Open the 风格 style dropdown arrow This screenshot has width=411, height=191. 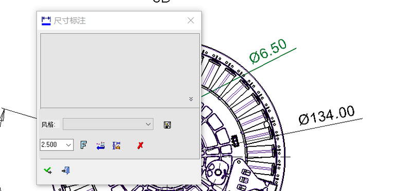click(x=148, y=124)
